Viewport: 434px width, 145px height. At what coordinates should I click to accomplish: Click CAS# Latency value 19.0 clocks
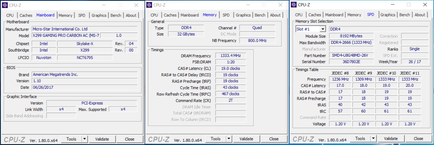click(231, 68)
